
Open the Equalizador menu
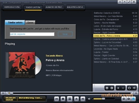pos(52,3)
